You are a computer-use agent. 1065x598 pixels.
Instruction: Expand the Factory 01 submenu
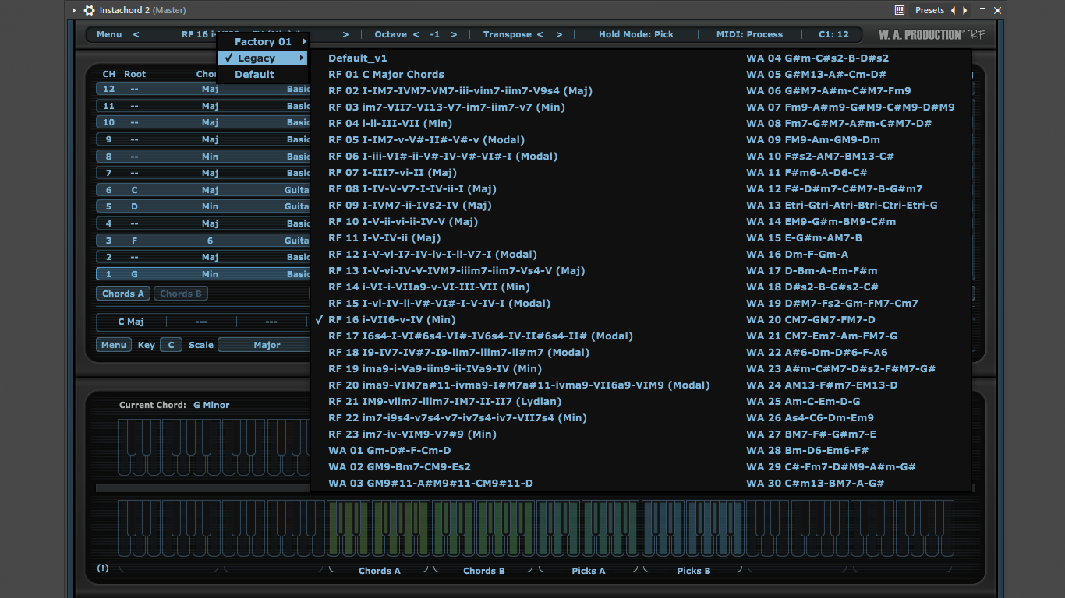coord(263,41)
